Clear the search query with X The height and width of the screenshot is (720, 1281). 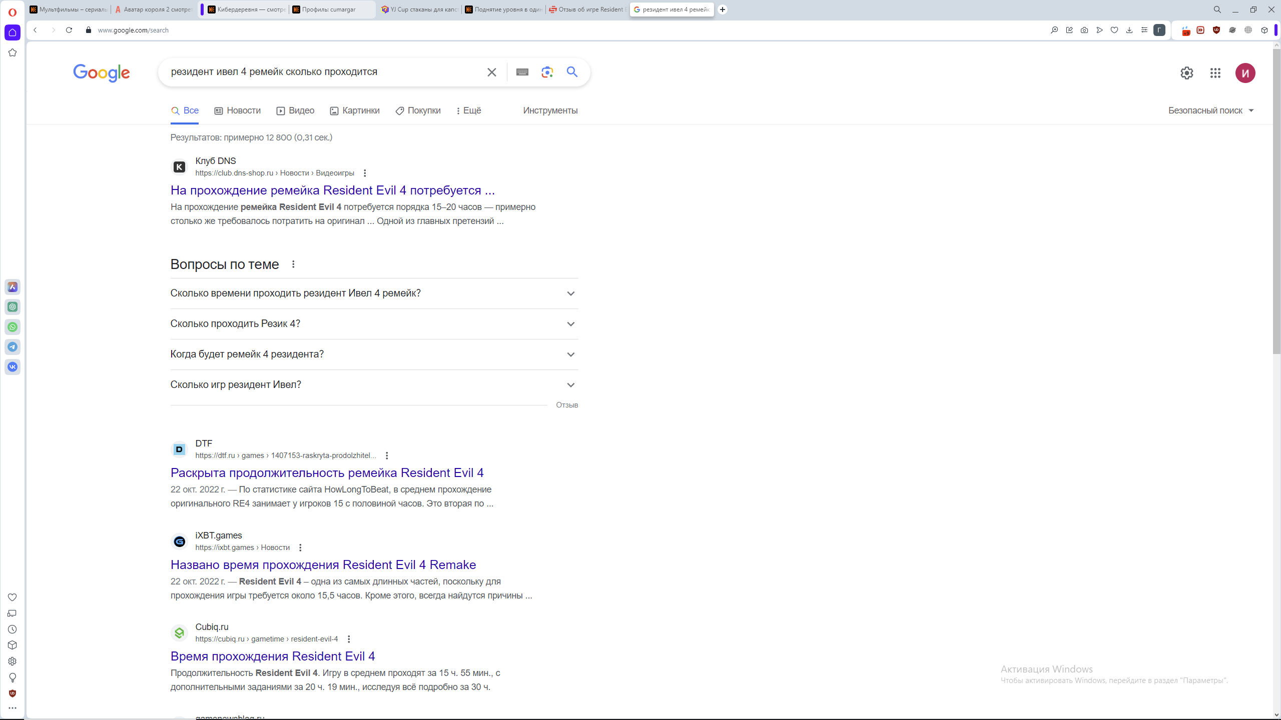(492, 72)
